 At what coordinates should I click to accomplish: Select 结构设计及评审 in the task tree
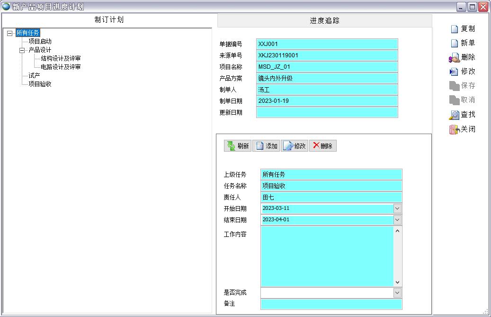61,58
